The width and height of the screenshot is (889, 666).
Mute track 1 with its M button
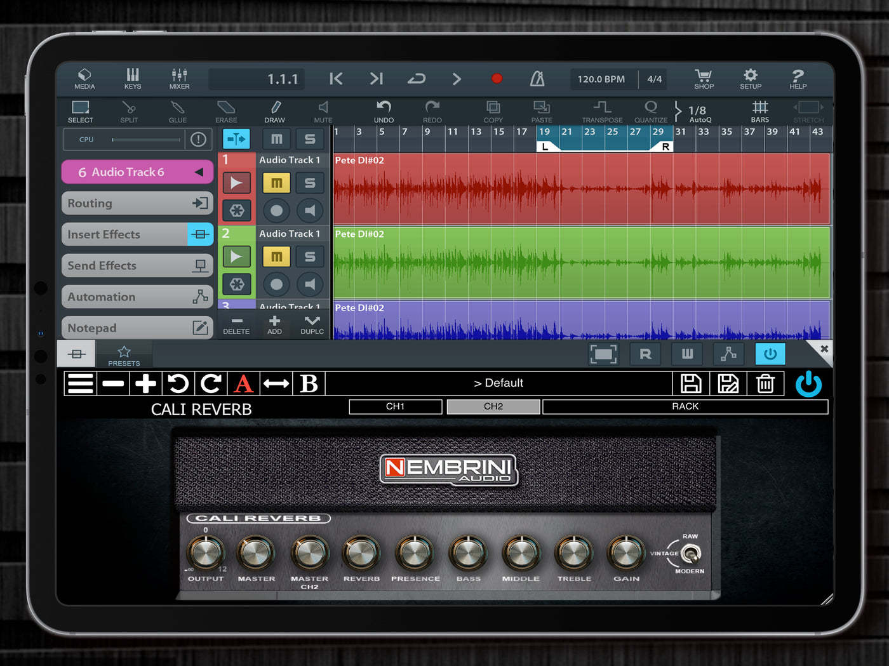pyautogui.click(x=276, y=183)
